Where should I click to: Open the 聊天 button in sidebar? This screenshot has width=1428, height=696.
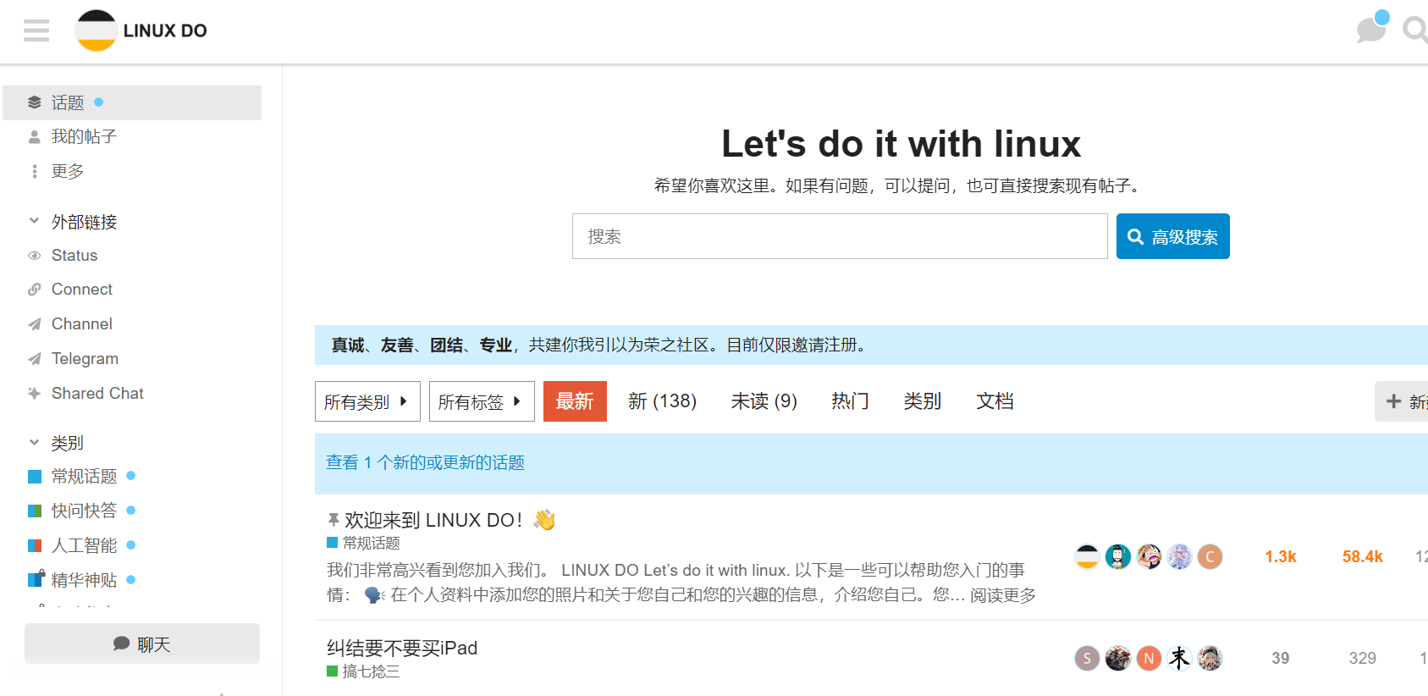[142, 644]
